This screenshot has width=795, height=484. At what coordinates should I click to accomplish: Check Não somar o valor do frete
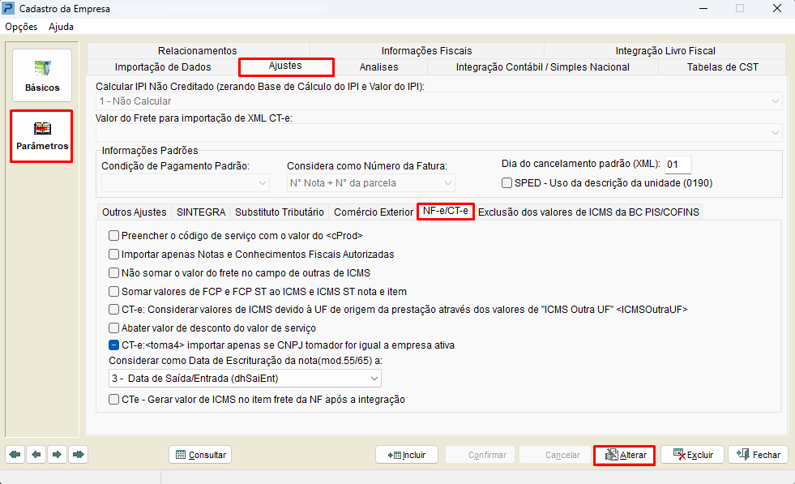114,273
